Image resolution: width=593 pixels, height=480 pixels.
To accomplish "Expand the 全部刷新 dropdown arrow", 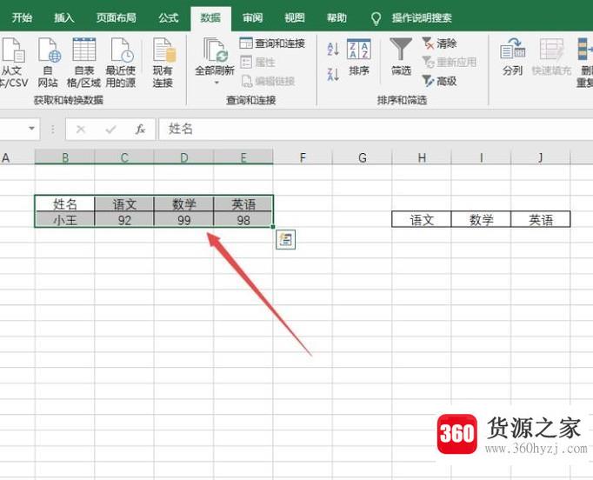I will tap(217, 82).
